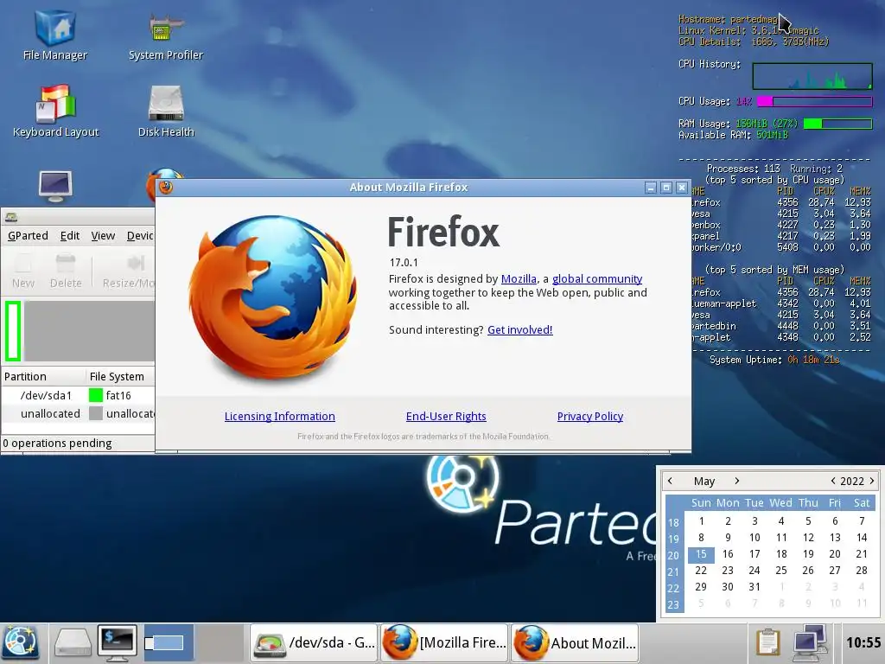This screenshot has height=664, width=885.
Task: Switch to the first workspace in the pager
Action: click(x=169, y=642)
